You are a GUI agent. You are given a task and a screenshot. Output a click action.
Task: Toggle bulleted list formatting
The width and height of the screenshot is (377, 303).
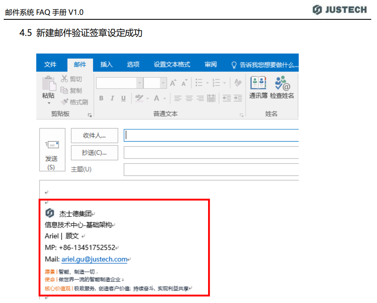(x=199, y=83)
